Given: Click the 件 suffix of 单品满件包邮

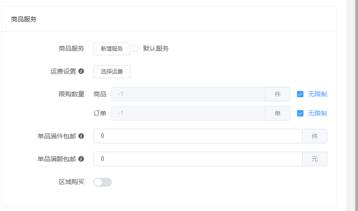Looking at the screenshot, I should (314, 136).
